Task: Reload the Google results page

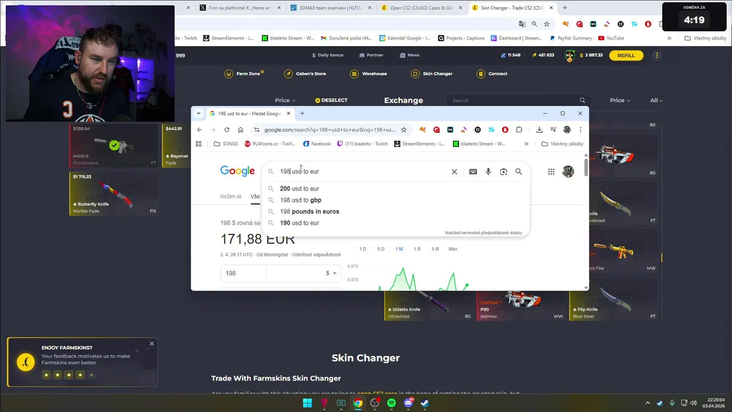Action: [x=227, y=130]
